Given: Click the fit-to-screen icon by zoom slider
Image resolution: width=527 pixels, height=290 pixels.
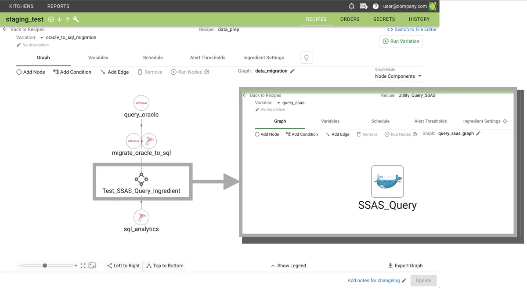Looking at the screenshot, I should point(83,266).
